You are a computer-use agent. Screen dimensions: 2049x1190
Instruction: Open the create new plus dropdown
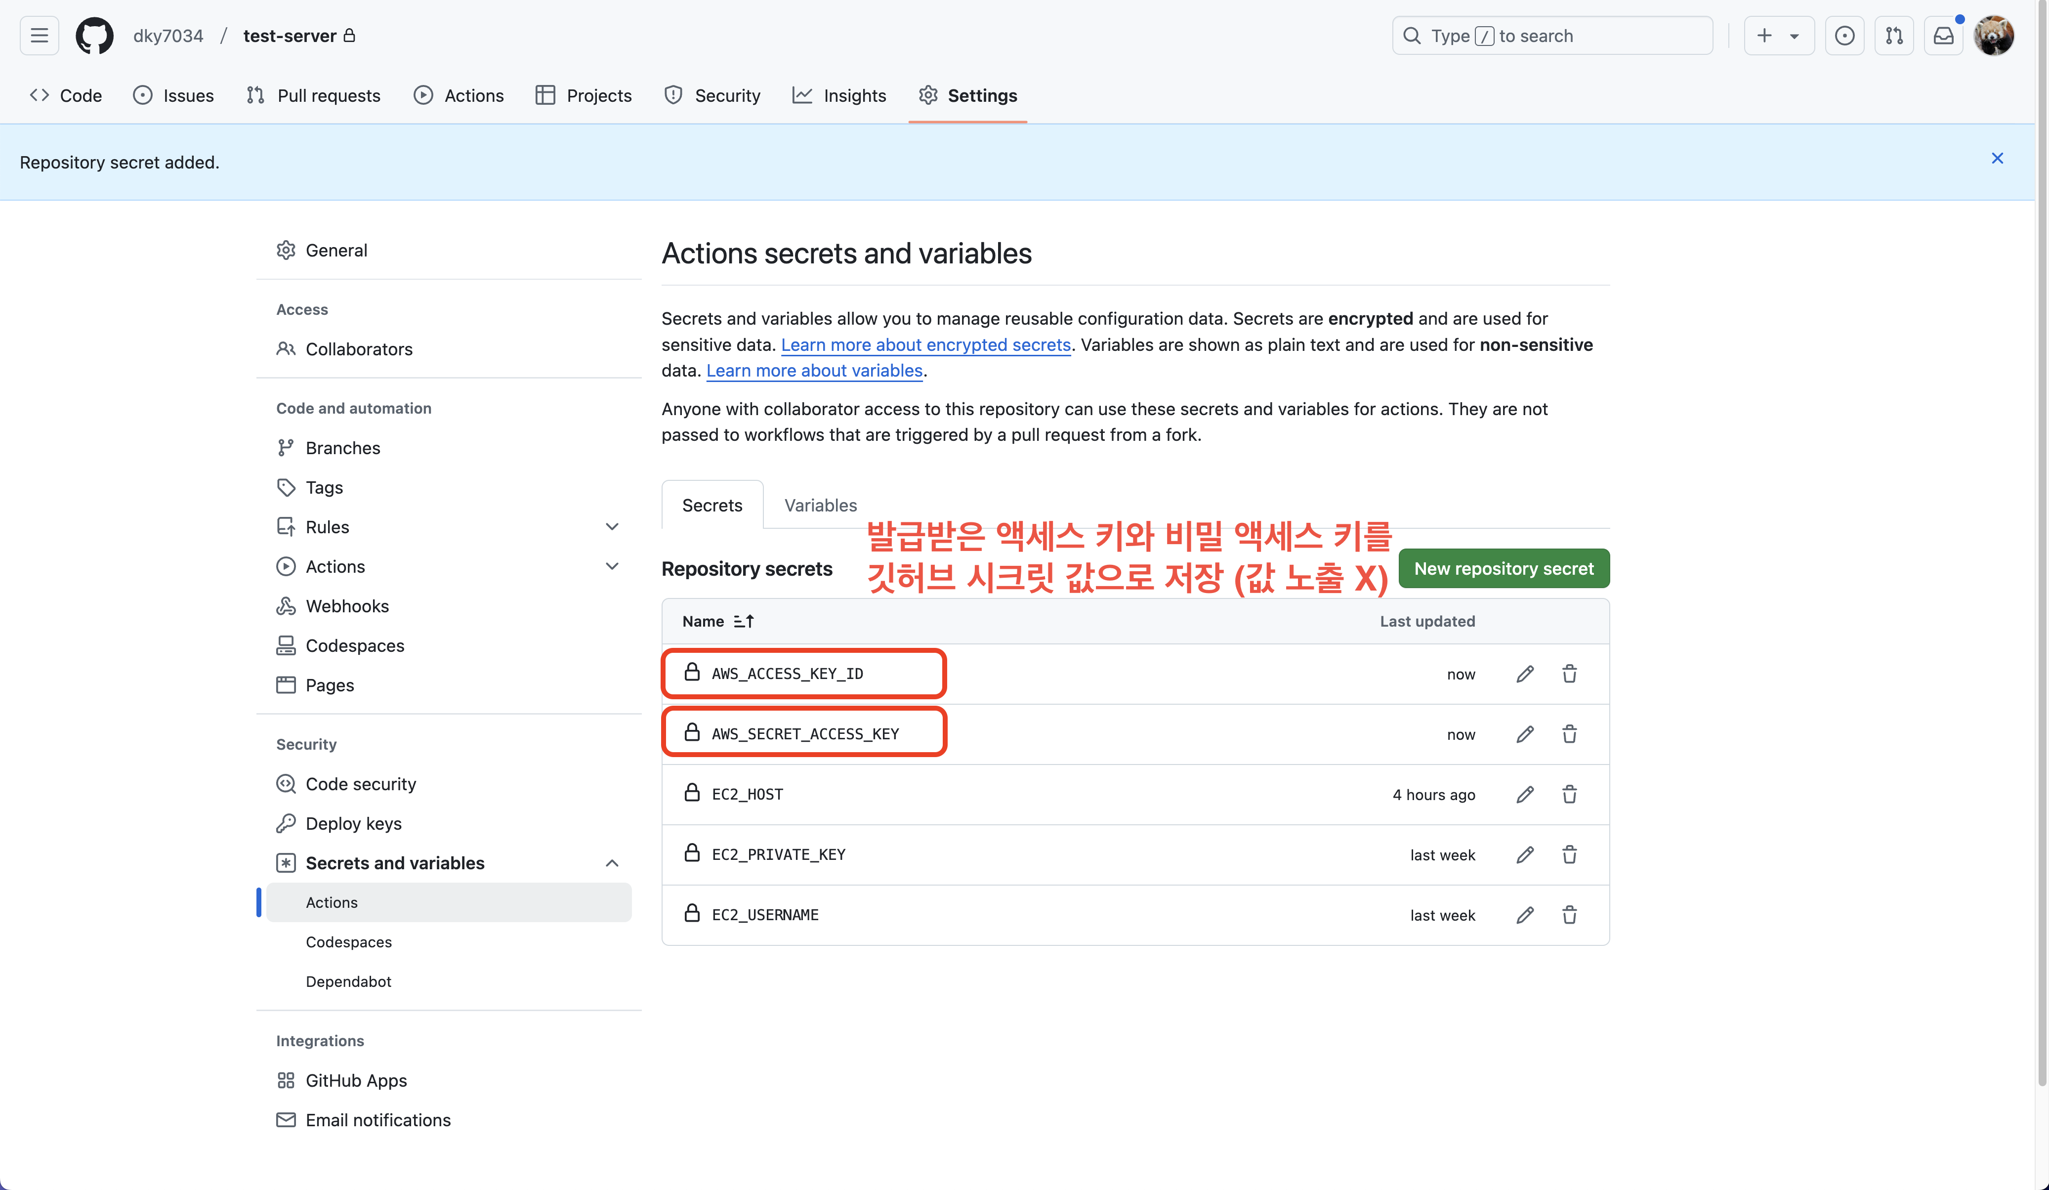click(1778, 36)
